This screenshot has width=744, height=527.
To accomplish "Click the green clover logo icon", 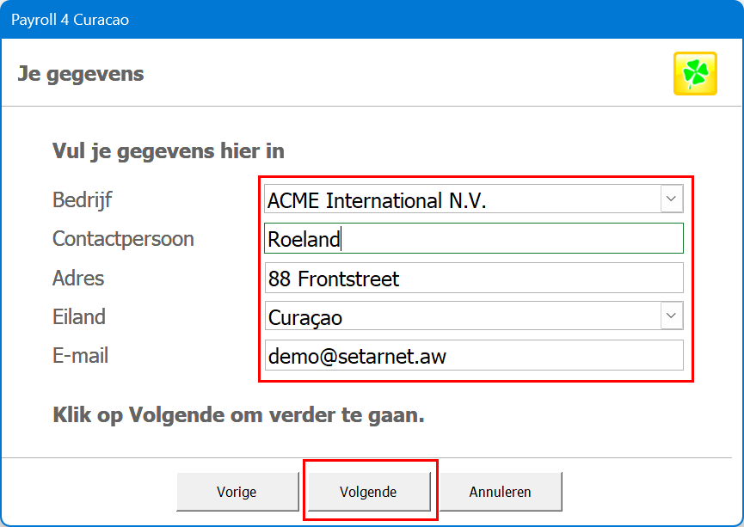I will (695, 74).
